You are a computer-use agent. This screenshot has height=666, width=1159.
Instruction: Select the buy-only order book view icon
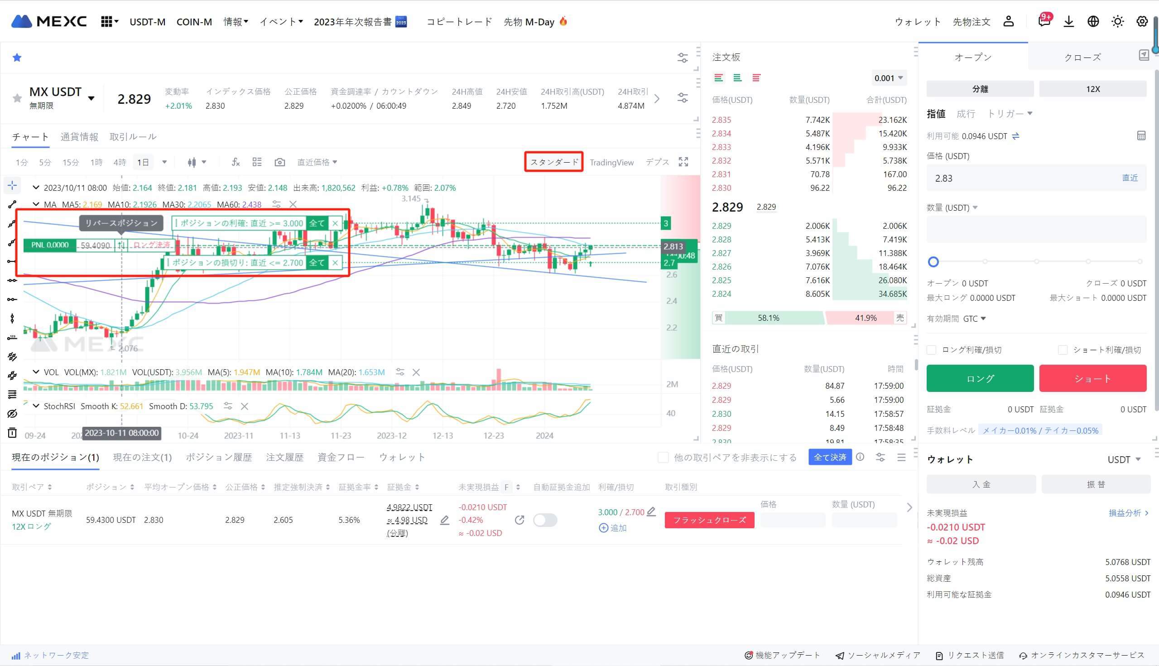tap(737, 78)
